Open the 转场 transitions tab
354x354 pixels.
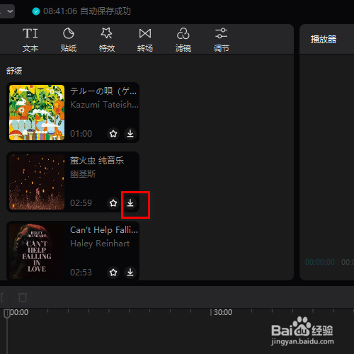145,40
